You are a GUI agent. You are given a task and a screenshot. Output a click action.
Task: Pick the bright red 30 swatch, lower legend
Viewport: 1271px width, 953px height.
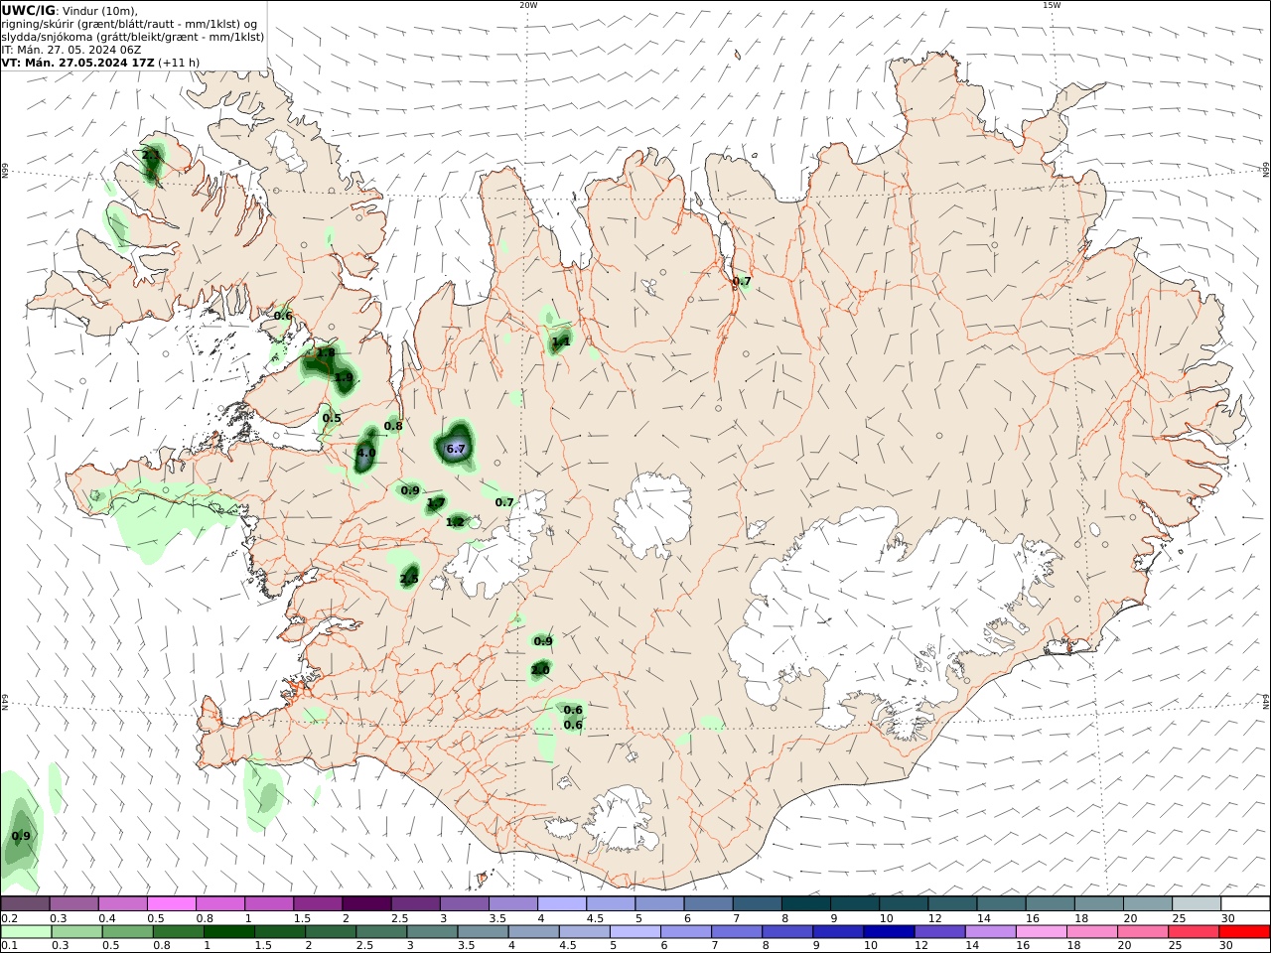[x=1244, y=932]
